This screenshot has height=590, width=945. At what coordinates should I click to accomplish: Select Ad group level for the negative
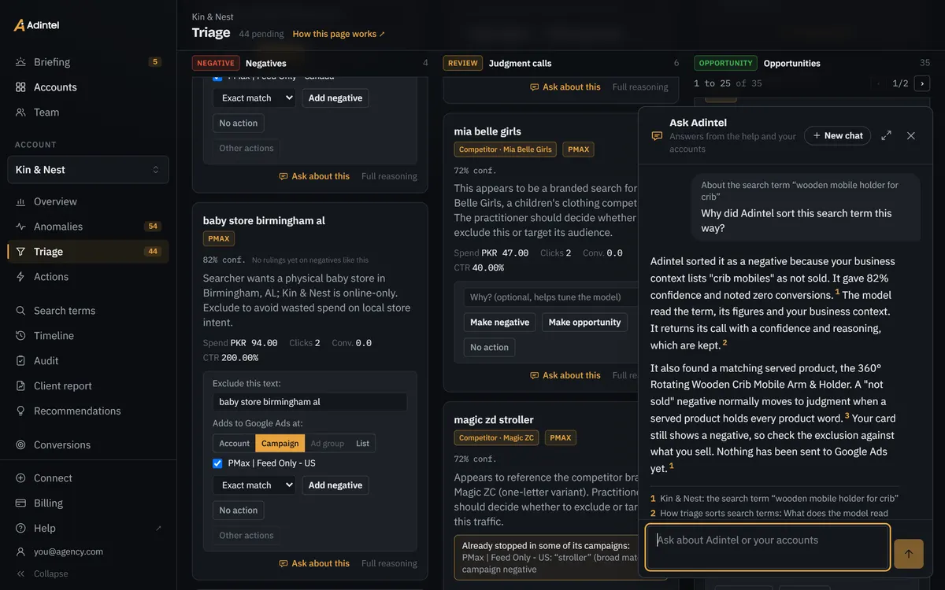click(x=328, y=444)
